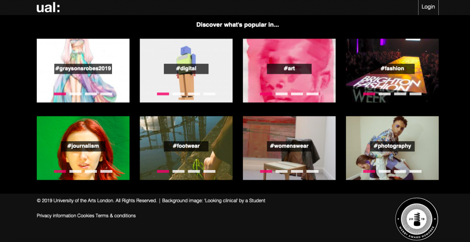Show fourth slide indicator on #footwear card
Image resolution: width=470 pixels, height=242 pixels.
(x=209, y=171)
